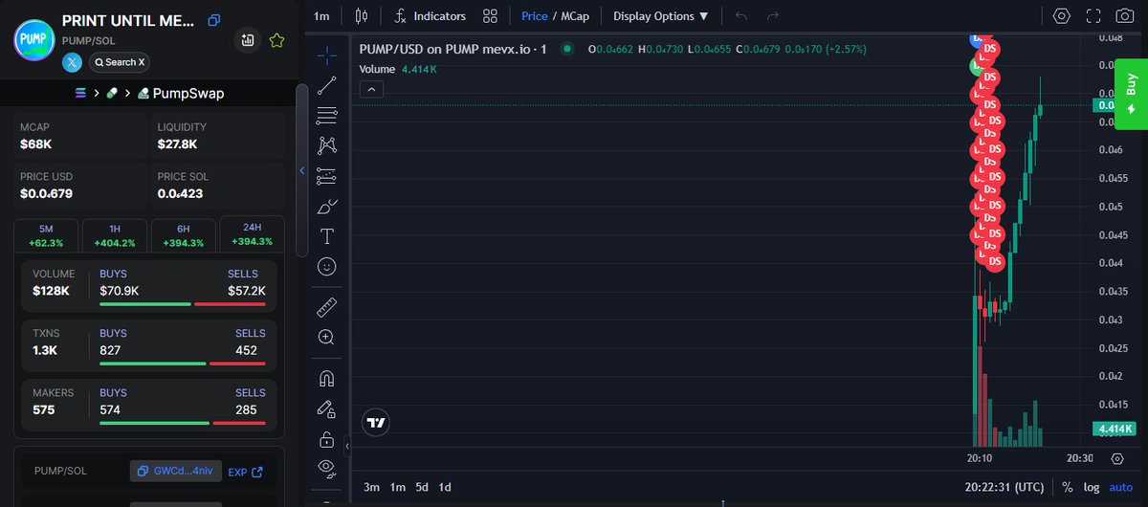Open EXP explorer link
1148x507 pixels.
coord(245,472)
